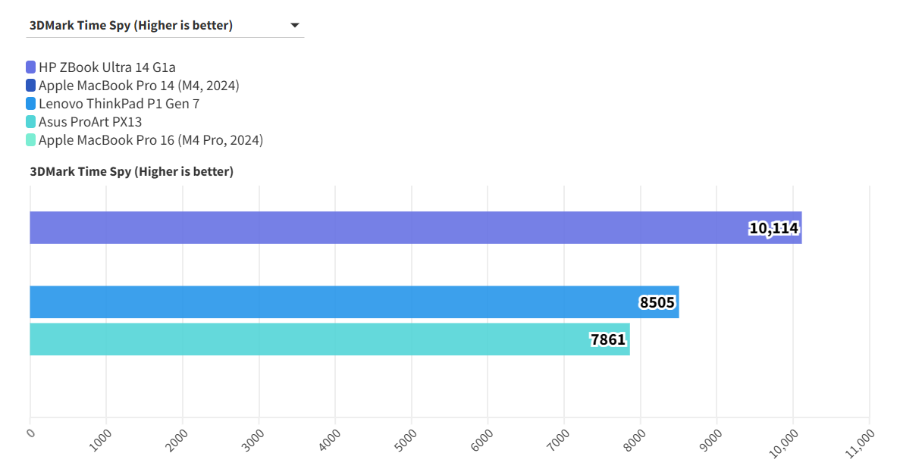Click the 8505 score label
Viewport: 900px width, 472px height.
pyautogui.click(x=657, y=303)
